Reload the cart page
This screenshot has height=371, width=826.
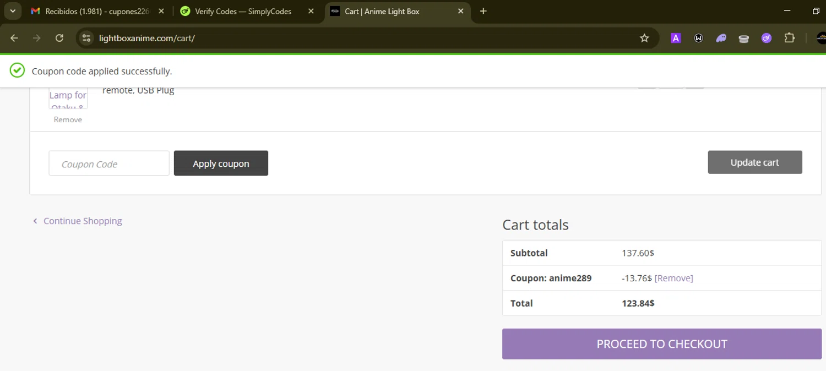(x=59, y=38)
